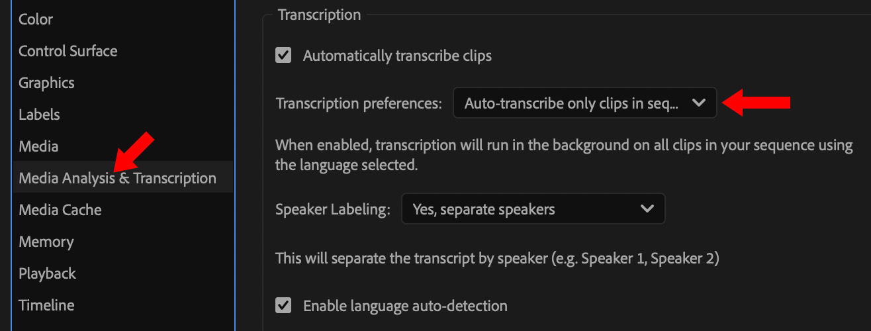
Task: Click the chevron beside 'Yes, separate speakers'
Action: coord(647,210)
